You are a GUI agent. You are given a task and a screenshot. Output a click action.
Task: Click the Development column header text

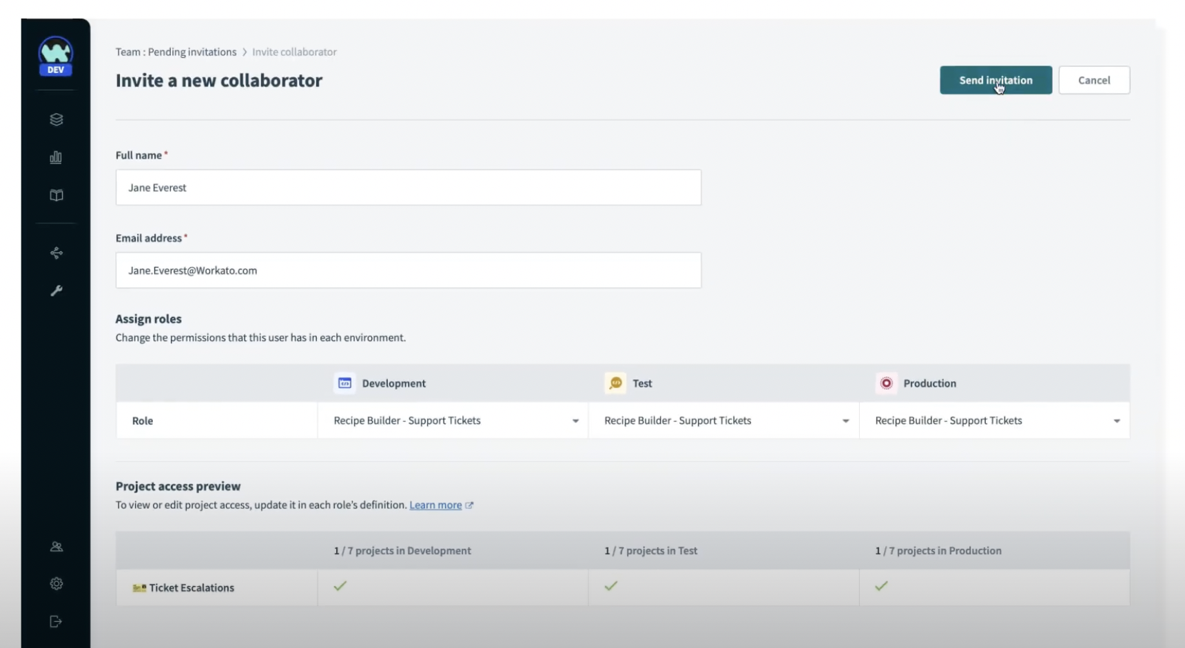394,383
